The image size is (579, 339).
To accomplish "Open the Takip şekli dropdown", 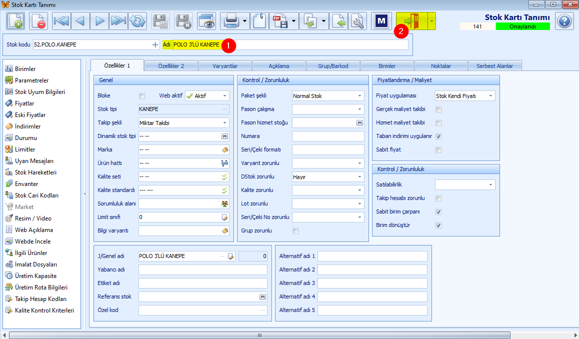I will (x=224, y=122).
